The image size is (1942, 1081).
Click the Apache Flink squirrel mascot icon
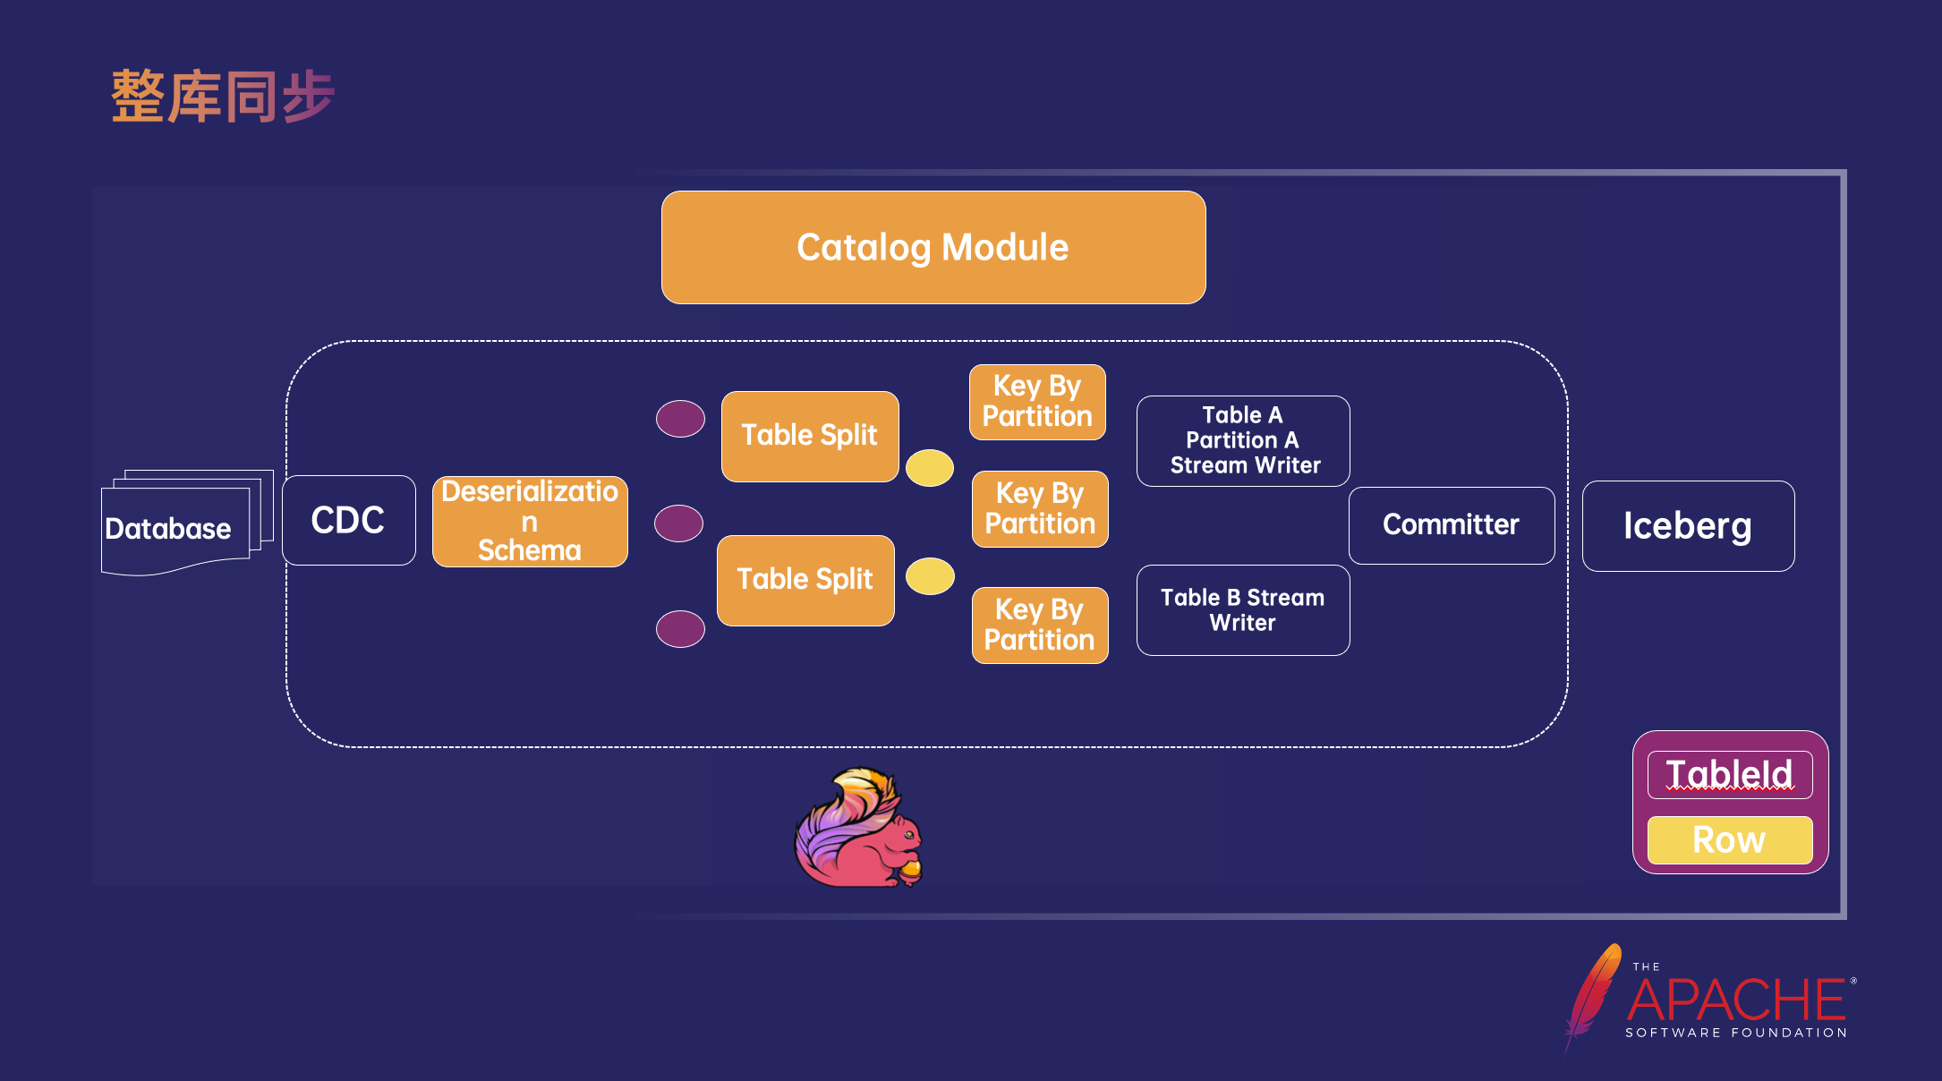pyautogui.click(x=861, y=838)
